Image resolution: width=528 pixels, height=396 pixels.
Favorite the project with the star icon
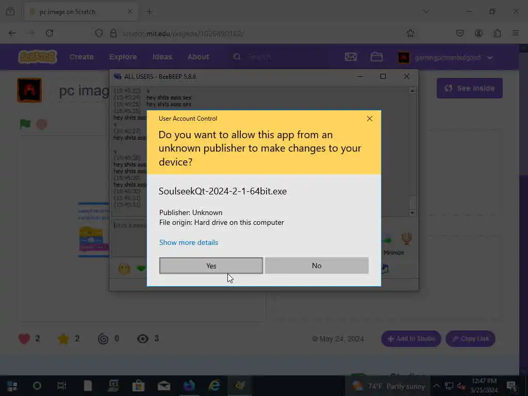click(63, 339)
